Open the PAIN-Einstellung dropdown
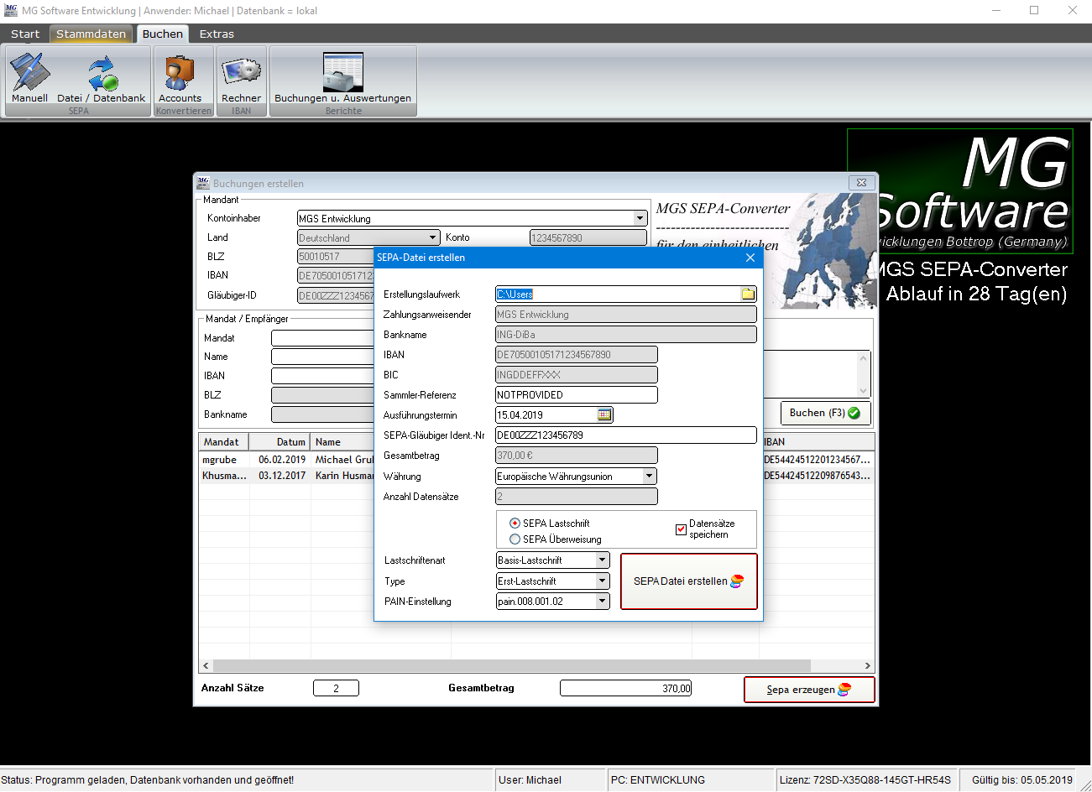 pyautogui.click(x=602, y=602)
